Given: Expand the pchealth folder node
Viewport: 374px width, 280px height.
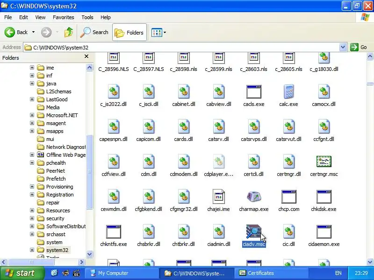Looking at the screenshot, I should pyautogui.click(x=32, y=162).
